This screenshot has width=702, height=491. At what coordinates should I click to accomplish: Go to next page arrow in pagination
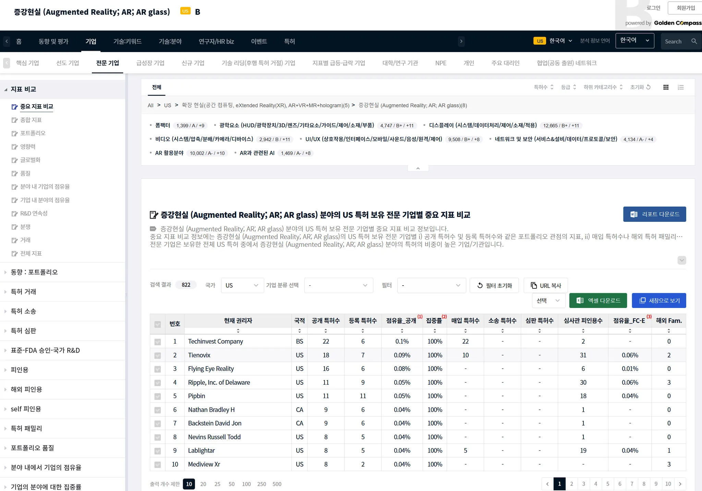tap(680, 484)
